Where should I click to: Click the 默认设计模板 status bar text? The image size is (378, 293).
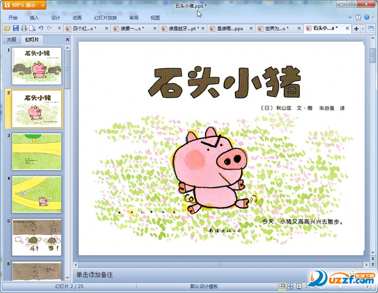tap(204, 286)
